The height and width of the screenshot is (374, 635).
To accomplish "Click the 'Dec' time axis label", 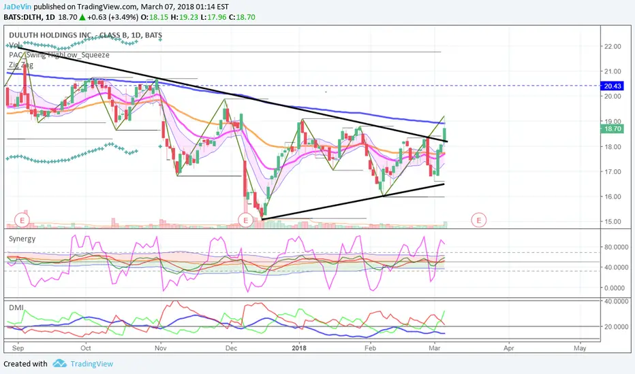I will (231, 348).
